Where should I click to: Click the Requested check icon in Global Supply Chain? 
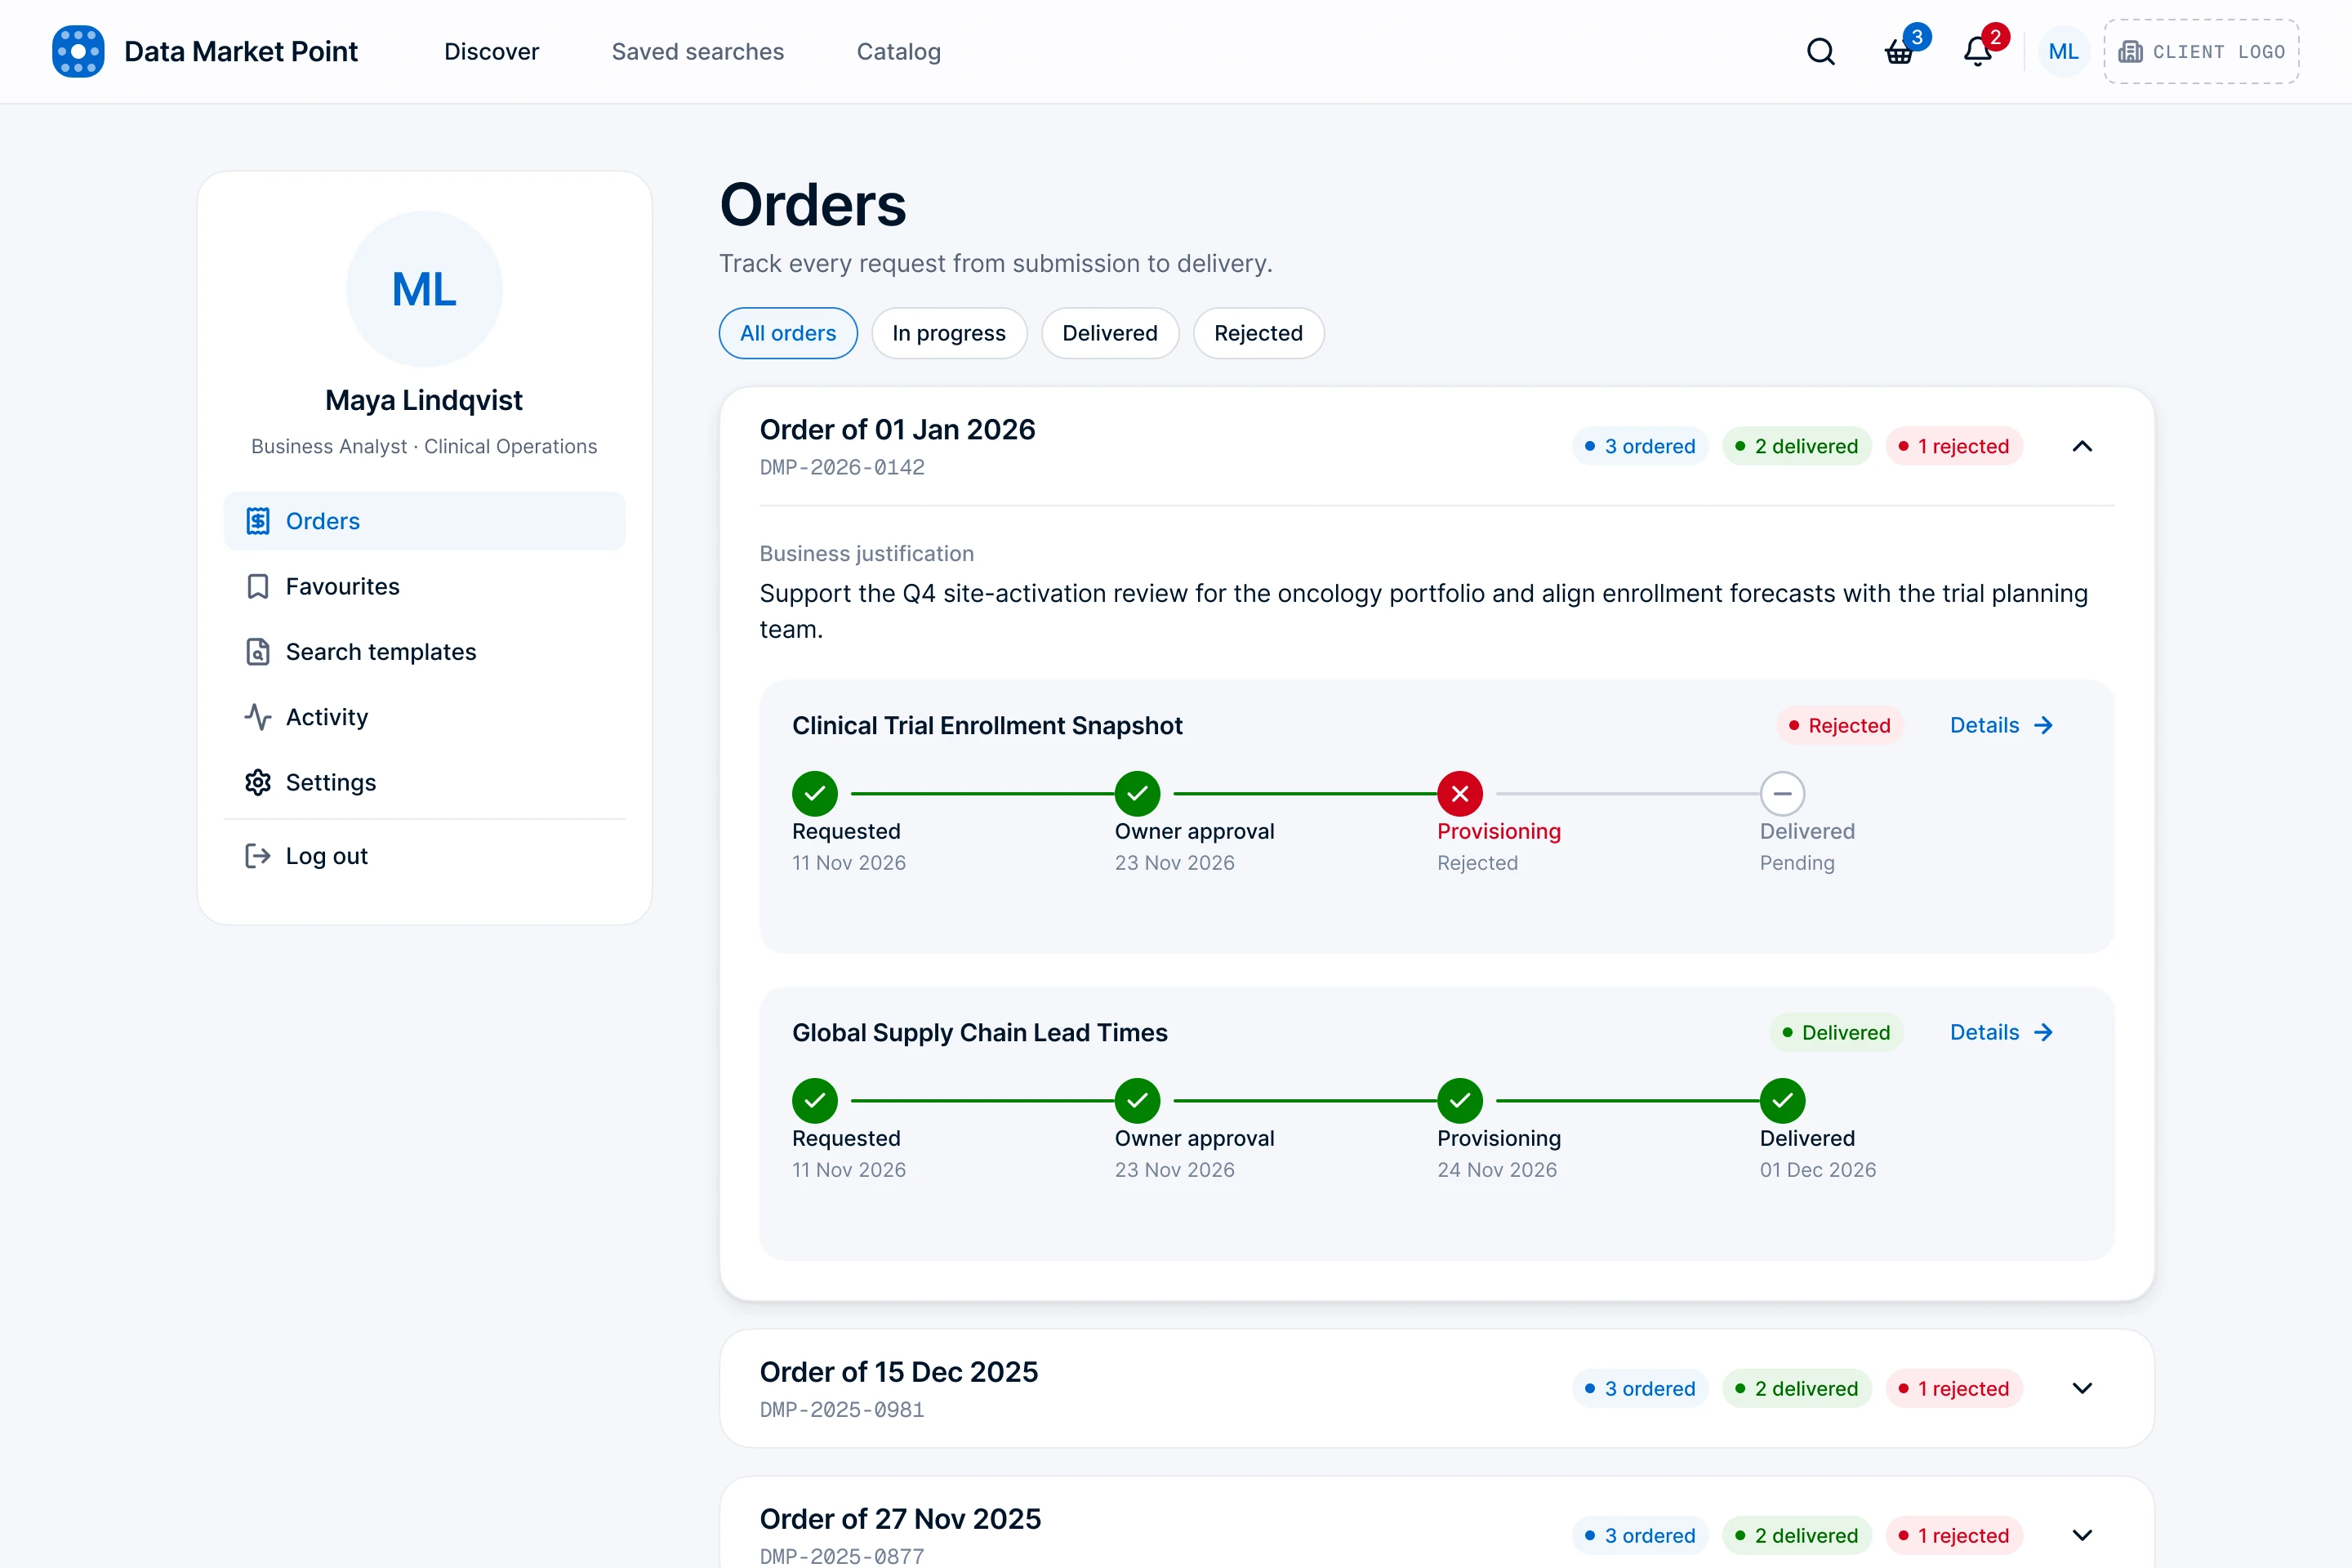point(815,1101)
